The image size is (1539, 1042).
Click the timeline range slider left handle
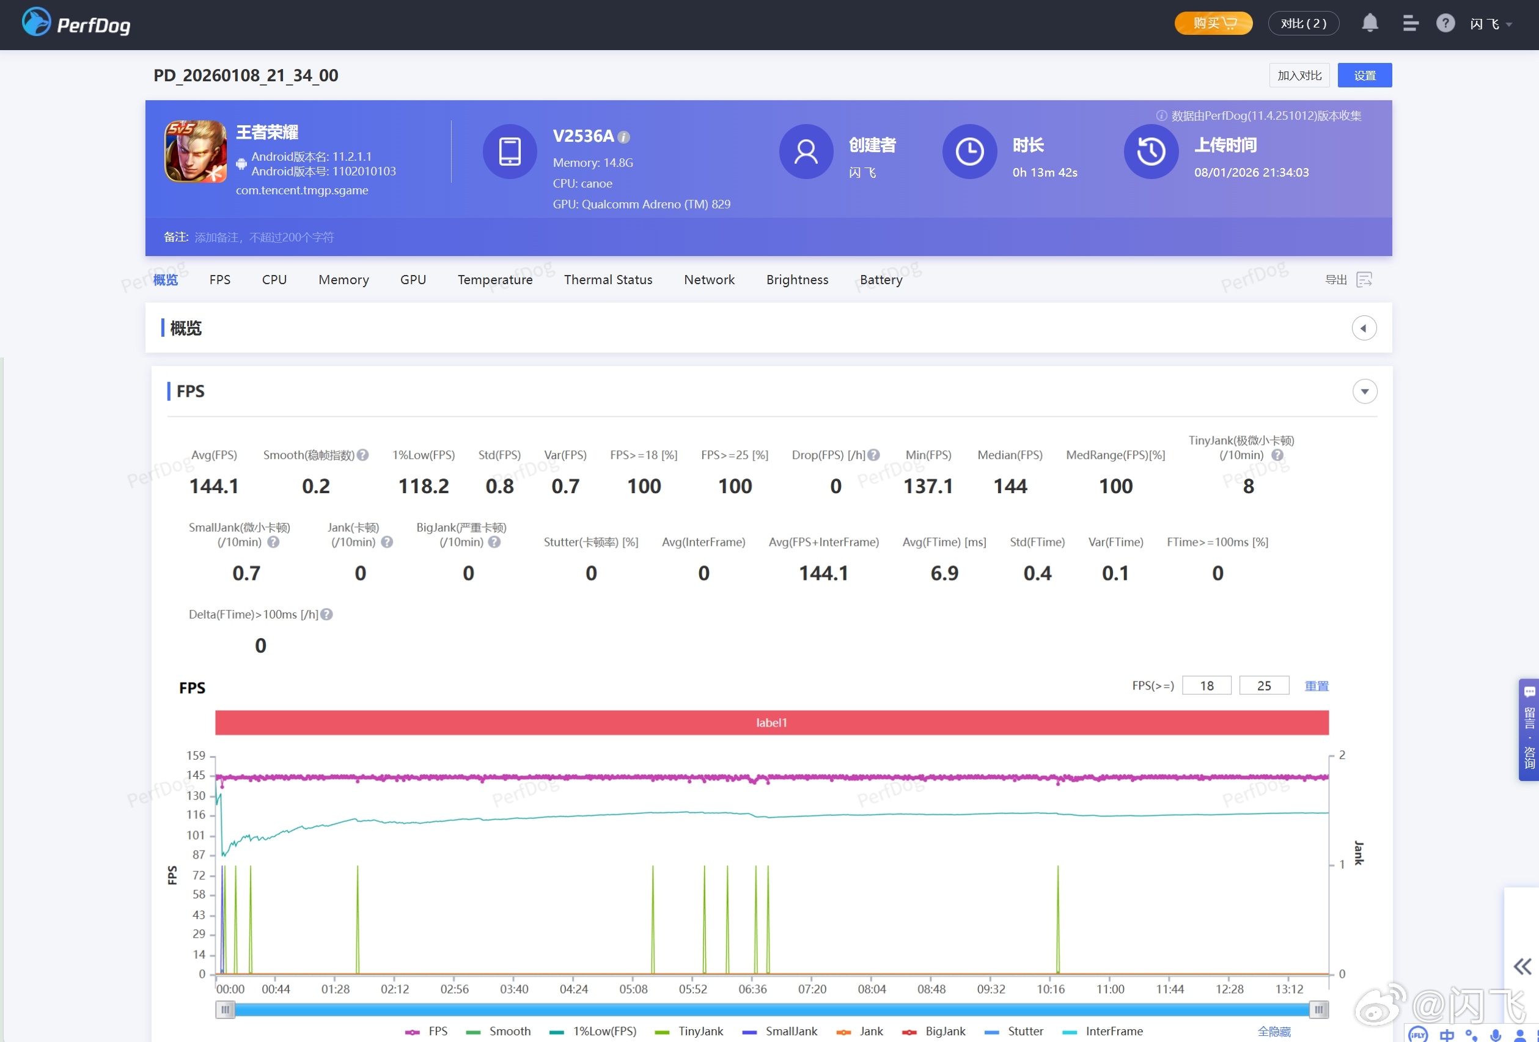pyautogui.click(x=225, y=1009)
